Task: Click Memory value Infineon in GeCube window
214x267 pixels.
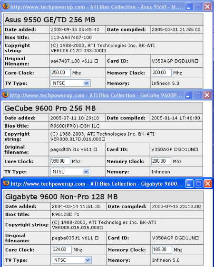Action: tap(161, 172)
